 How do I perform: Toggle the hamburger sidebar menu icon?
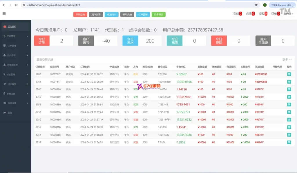[x=4, y=14]
